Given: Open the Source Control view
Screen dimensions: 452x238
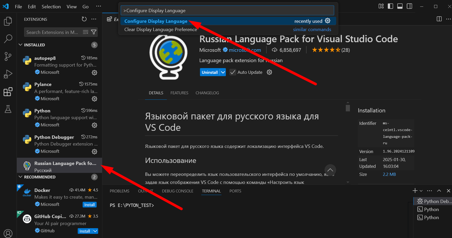Looking at the screenshot, I should (x=8, y=56).
